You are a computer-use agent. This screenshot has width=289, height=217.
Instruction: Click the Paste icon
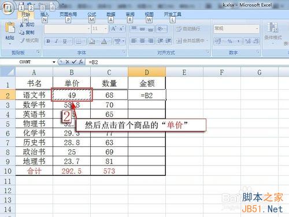pos(10,28)
